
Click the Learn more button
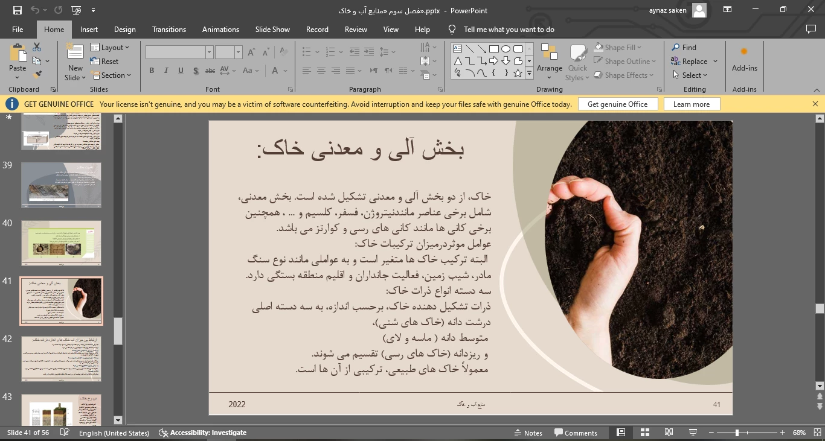(692, 104)
